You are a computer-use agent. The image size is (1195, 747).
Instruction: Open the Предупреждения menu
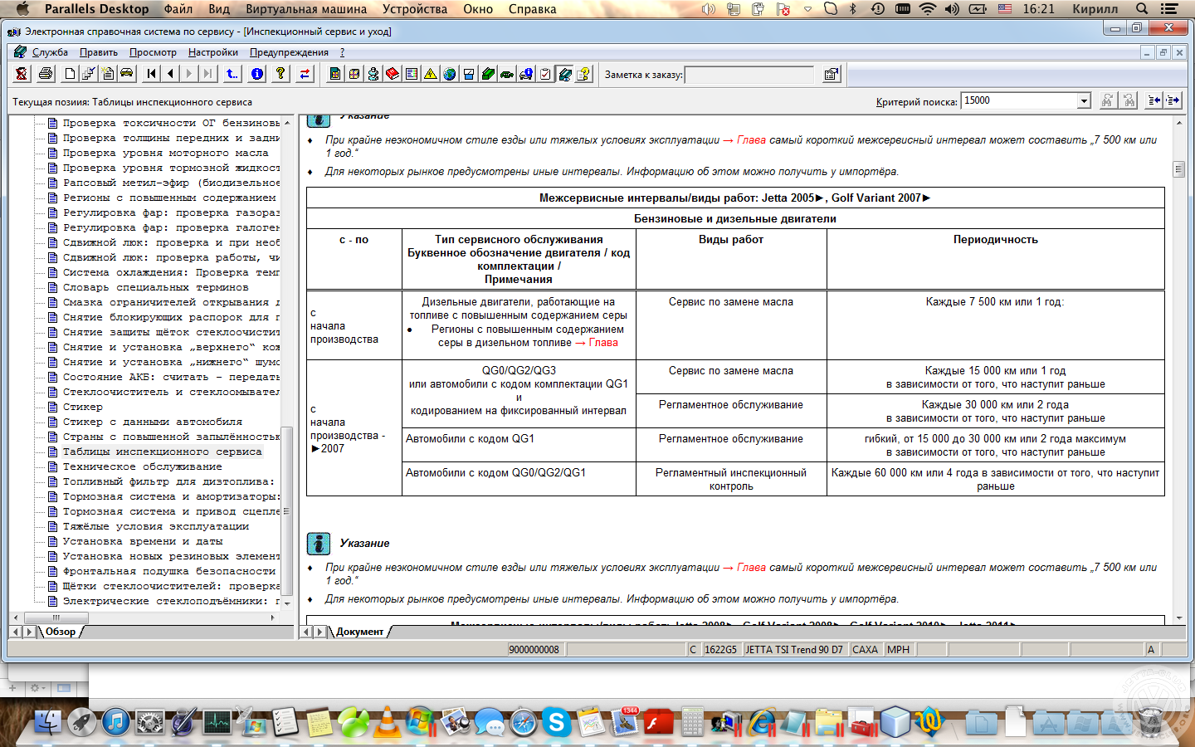[x=289, y=52]
